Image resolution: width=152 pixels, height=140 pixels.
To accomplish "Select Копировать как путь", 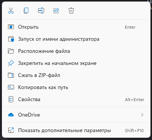I will click(x=76, y=88).
